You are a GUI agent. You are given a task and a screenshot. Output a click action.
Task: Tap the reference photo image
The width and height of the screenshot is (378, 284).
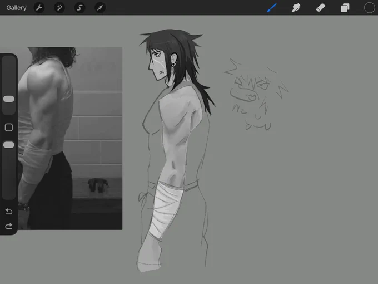pyautogui.click(x=70, y=138)
